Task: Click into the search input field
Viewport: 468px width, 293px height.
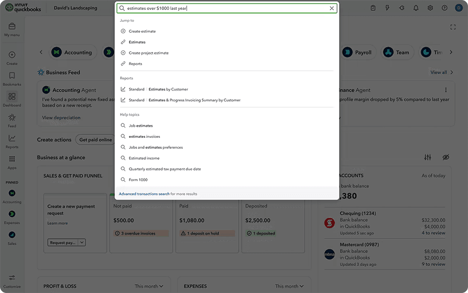Action: pyautogui.click(x=224, y=8)
